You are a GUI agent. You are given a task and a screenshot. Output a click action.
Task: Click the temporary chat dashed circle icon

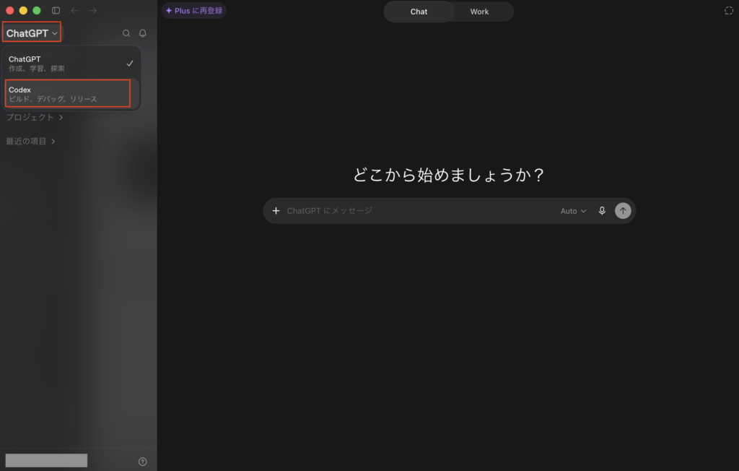pyautogui.click(x=729, y=11)
